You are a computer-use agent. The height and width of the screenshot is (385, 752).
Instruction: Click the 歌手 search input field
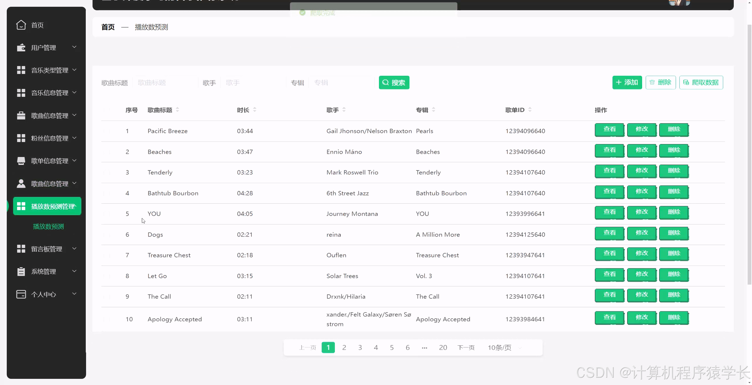point(253,83)
